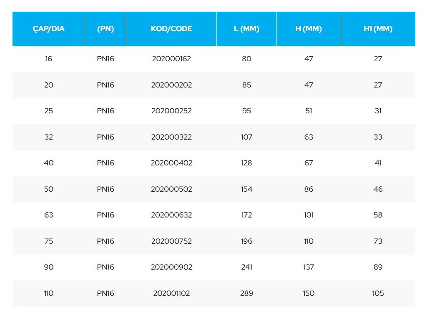Click diameter value 90 in first column

pos(48,267)
